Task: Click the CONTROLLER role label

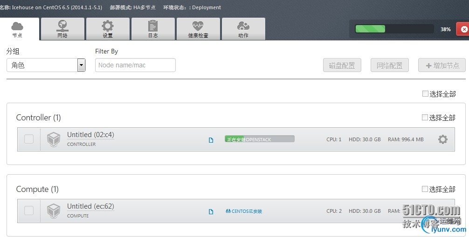Action: (82, 144)
